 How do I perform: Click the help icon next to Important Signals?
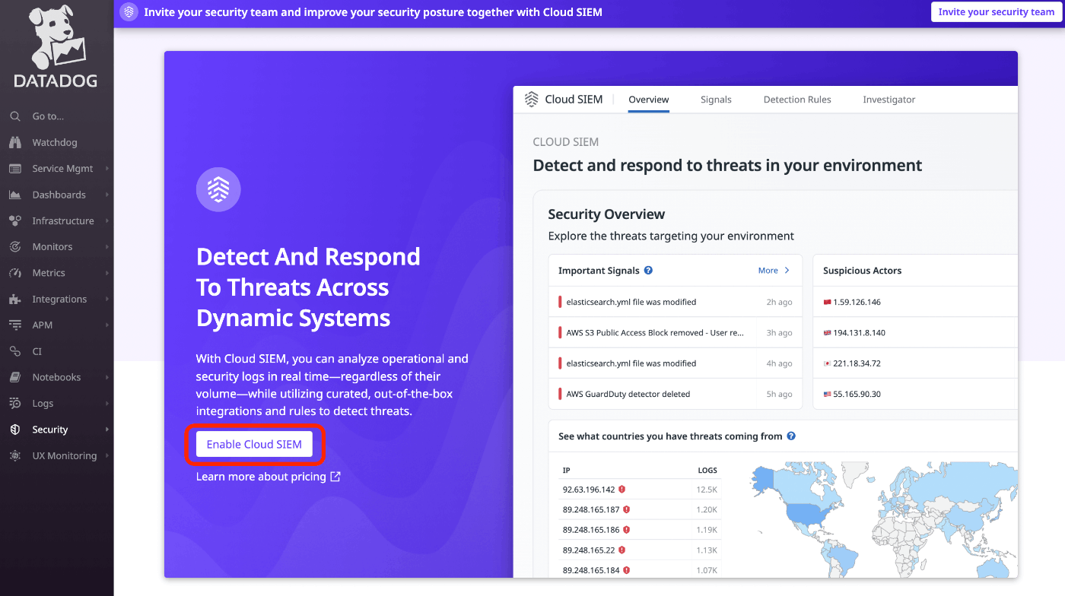(648, 270)
